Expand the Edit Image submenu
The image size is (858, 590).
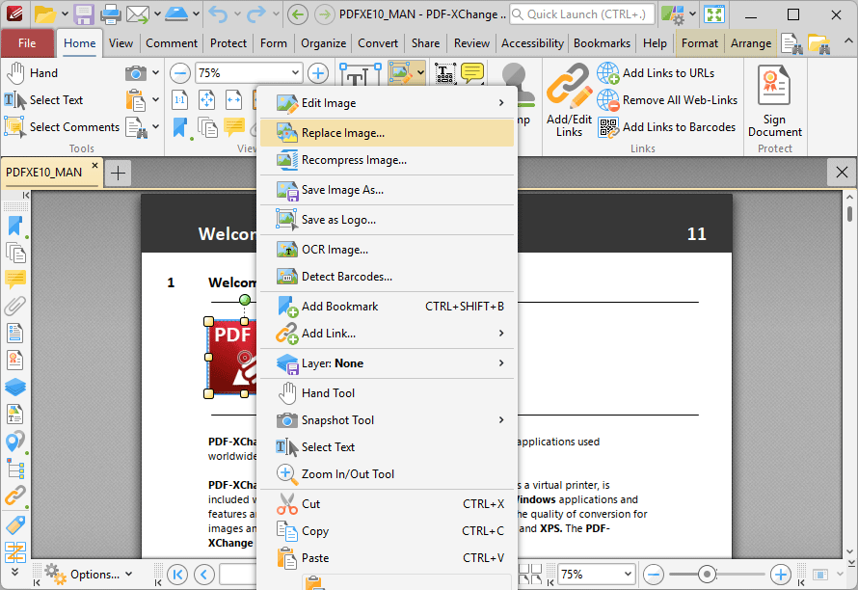point(387,103)
